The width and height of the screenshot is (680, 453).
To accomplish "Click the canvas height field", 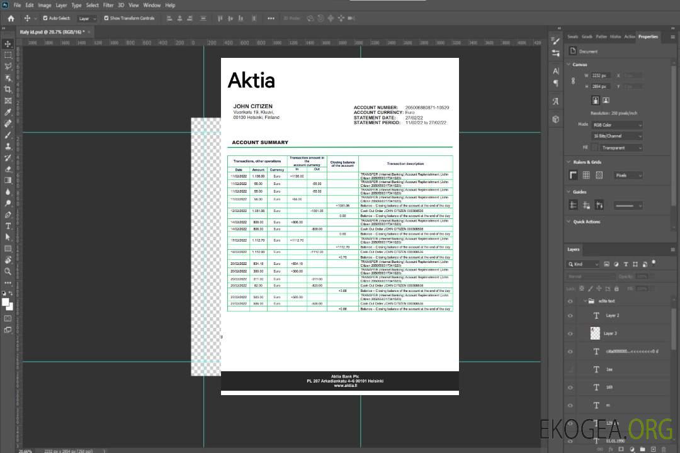I will pyautogui.click(x=601, y=86).
